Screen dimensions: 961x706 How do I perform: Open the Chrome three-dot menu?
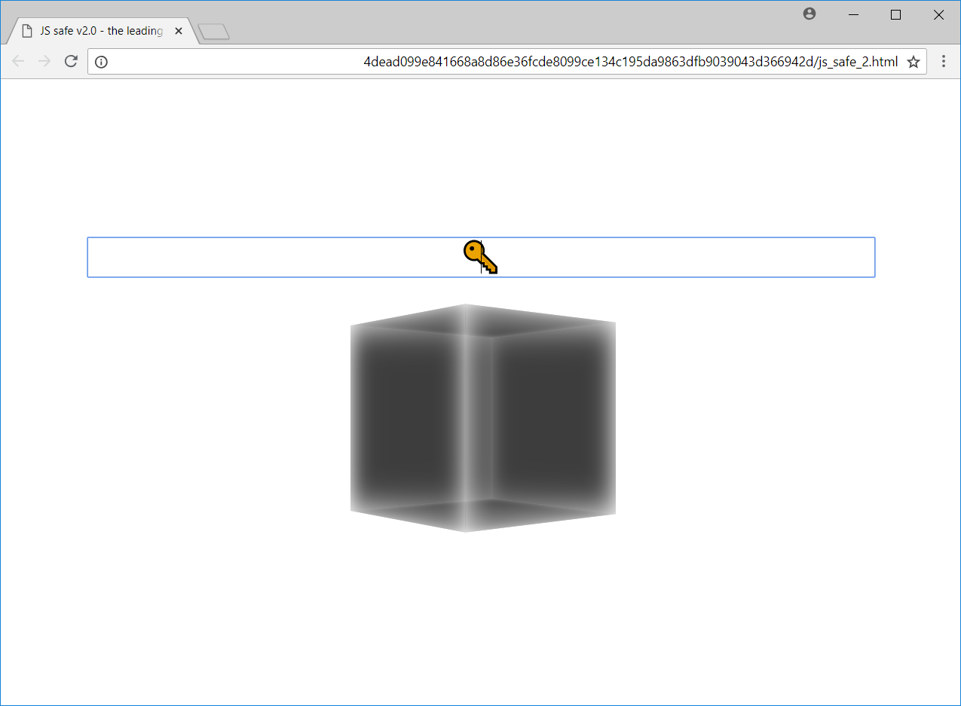coord(943,61)
